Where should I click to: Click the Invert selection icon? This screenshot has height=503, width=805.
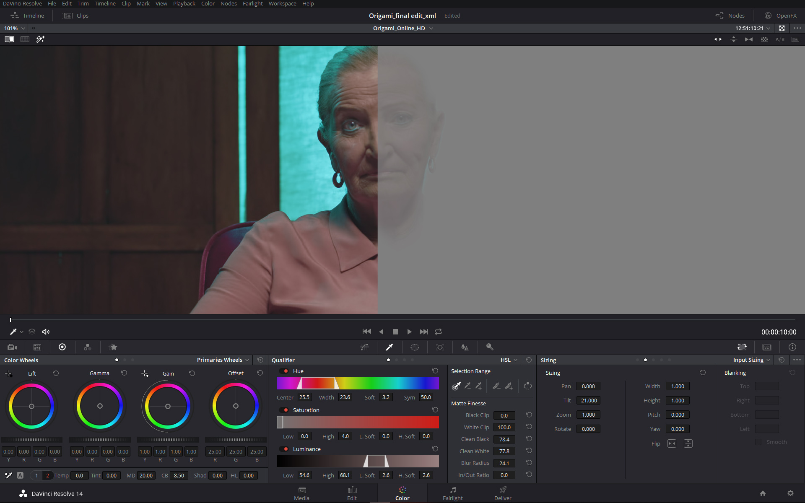pos(528,386)
